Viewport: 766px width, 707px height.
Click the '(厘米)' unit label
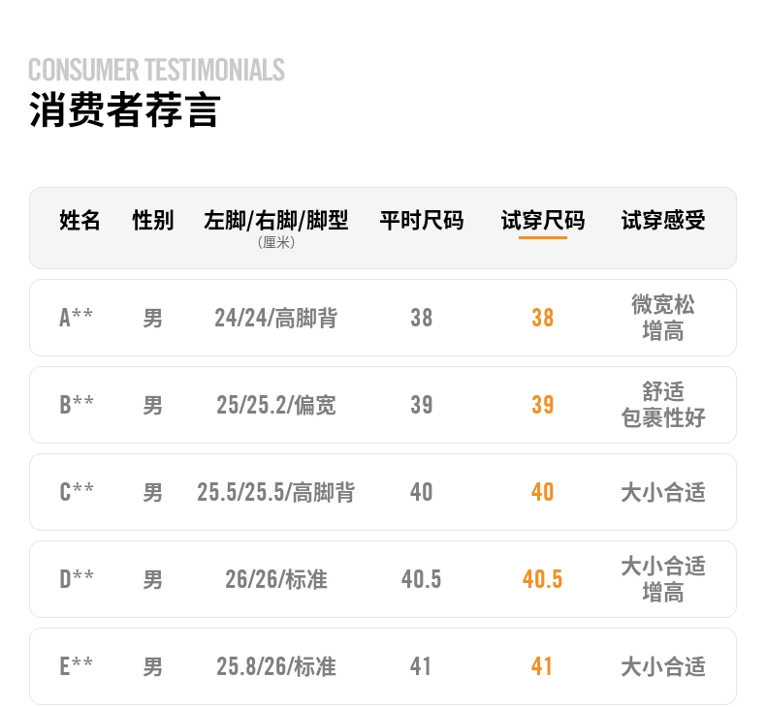(x=276, y=242)
